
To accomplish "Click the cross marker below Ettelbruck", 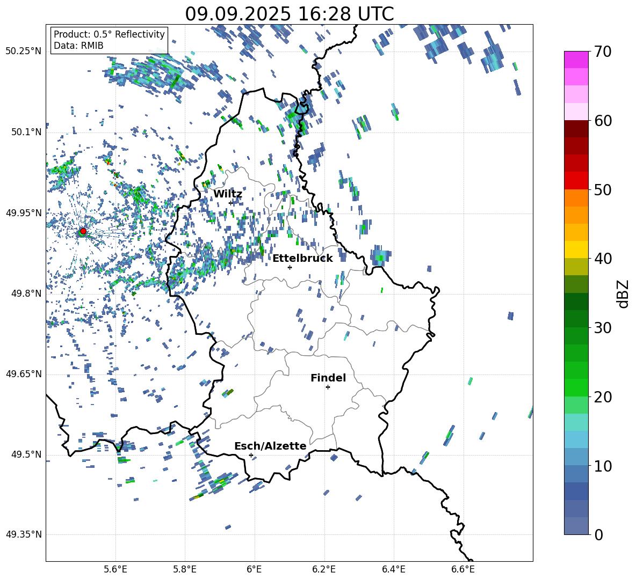I will [290, 267].
